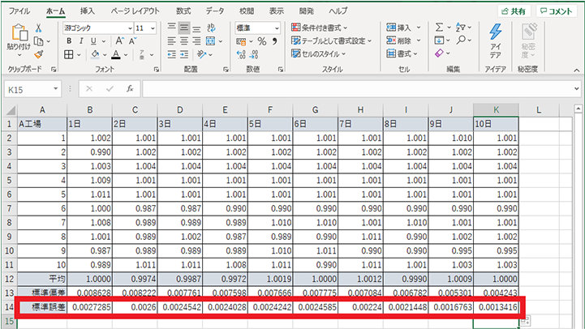Click the Accounting number format icon
The width and height of the screenshot is (585, 329).
pyautogui.click(x=241, y=41)
